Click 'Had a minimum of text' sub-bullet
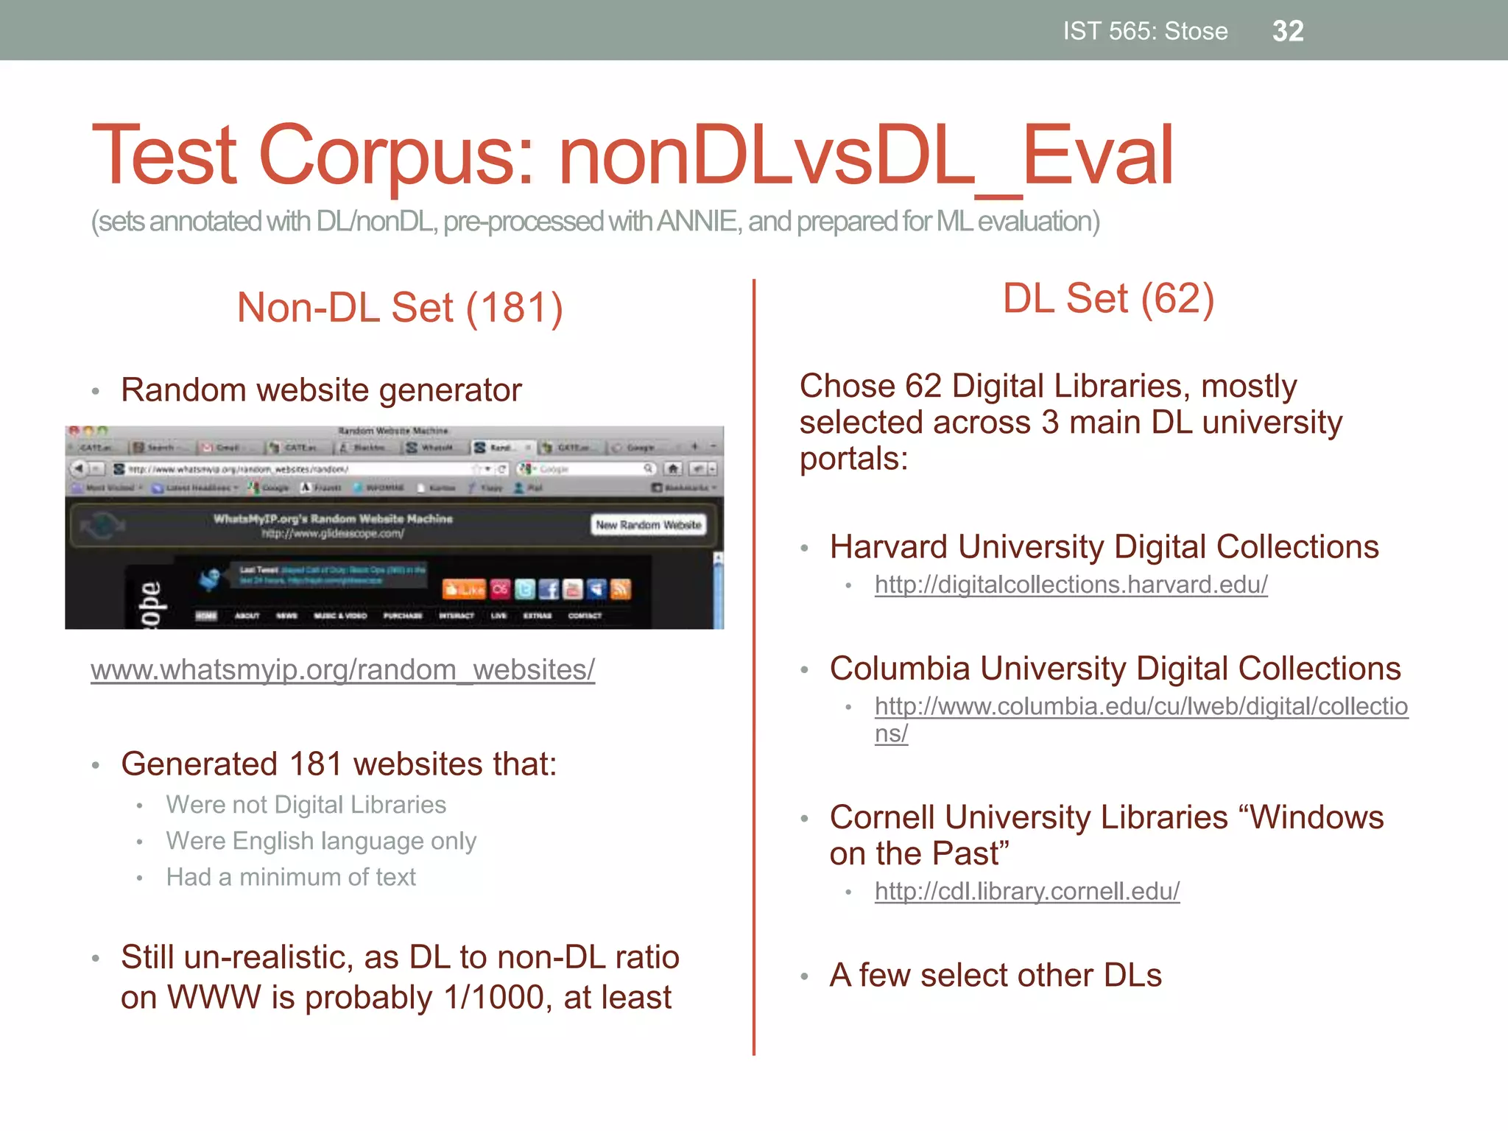 [291, 877]
